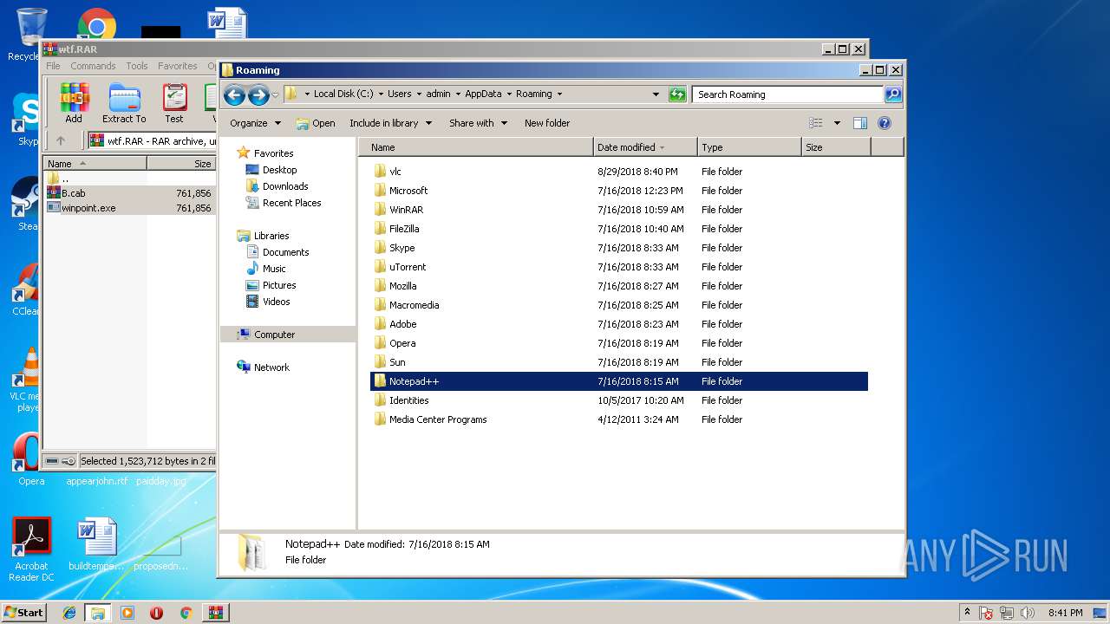Click the Add icon in WinRAR toolbar
The width and height of the screenshot is (1110, 624).
[x=75, y=103]
